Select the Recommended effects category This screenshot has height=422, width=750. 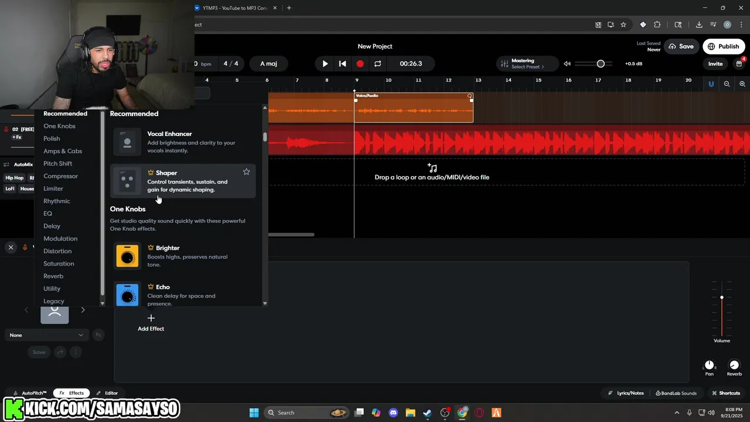(x=65, y=114)
